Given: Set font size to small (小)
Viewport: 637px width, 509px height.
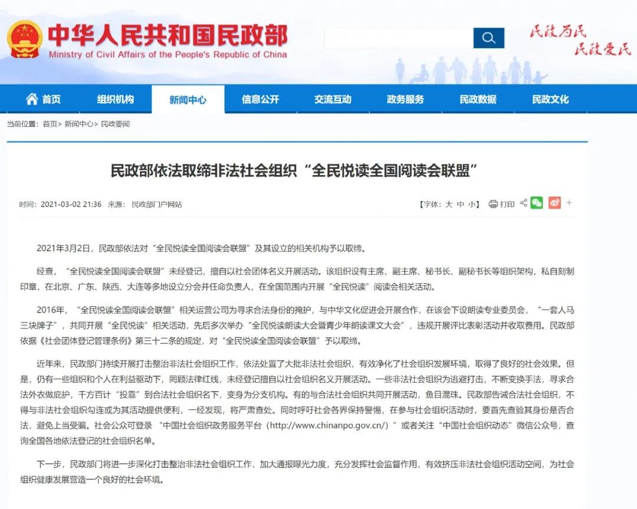Looking at the screenshot, I should [472, 204].
